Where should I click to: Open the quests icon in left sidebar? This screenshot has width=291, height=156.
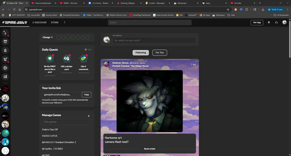(5, 59)
